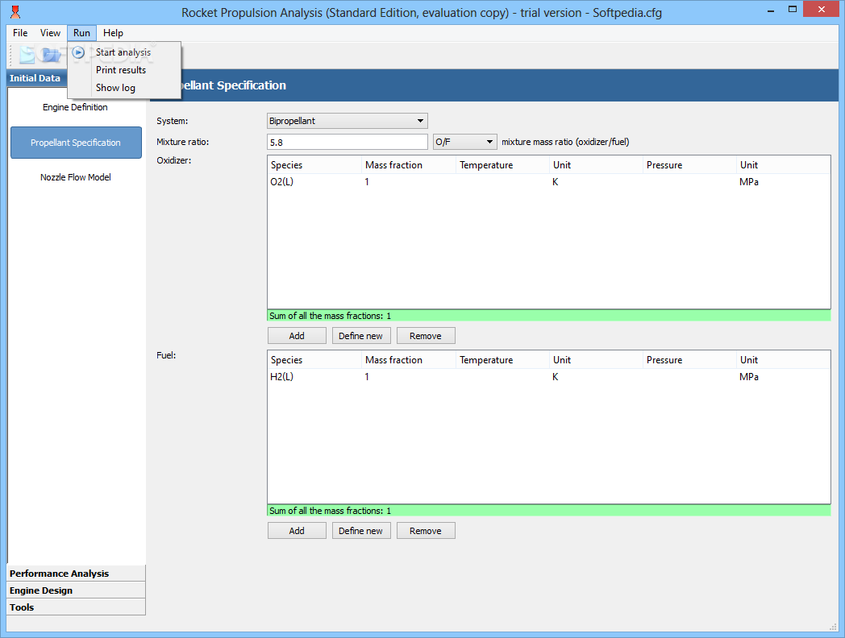Image resolution: width=845 pixels, height=638 pixels.
Task: Click Define new under Fuel table
Action: (x=361, y=531)
